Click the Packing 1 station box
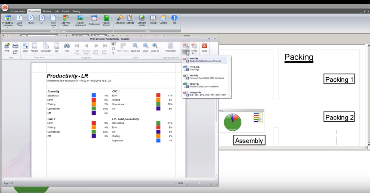 [339, 79]
